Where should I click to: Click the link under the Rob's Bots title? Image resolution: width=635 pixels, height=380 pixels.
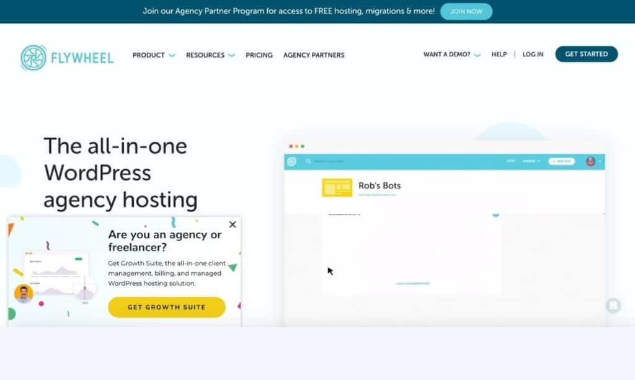coord(377,195)
